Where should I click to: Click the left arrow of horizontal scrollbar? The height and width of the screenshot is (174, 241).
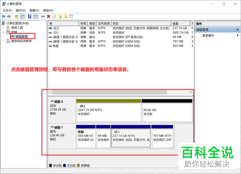click(50, 92)
